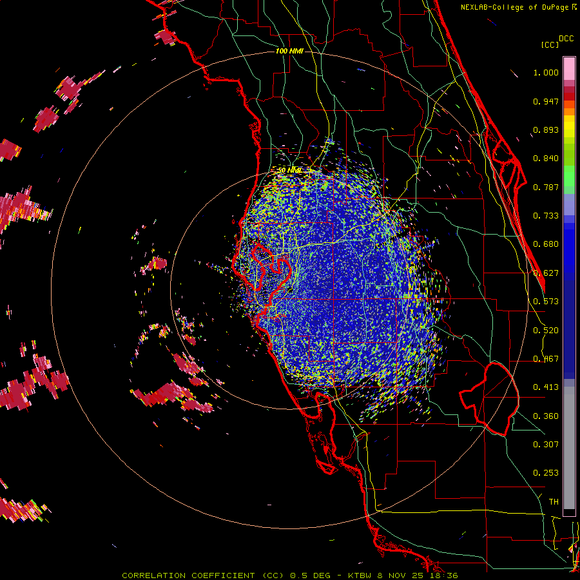Click the [CC] units label
The width and height of the screenshot is (580, 580).
tap(550, 44)
